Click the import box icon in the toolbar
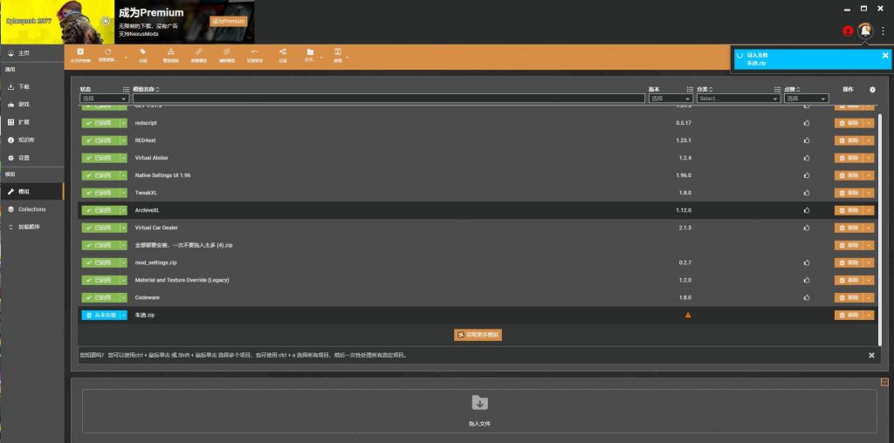 [x=338, y=51]
